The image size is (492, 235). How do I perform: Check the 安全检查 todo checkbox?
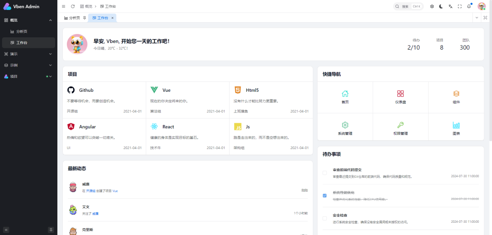click(325, 218)
